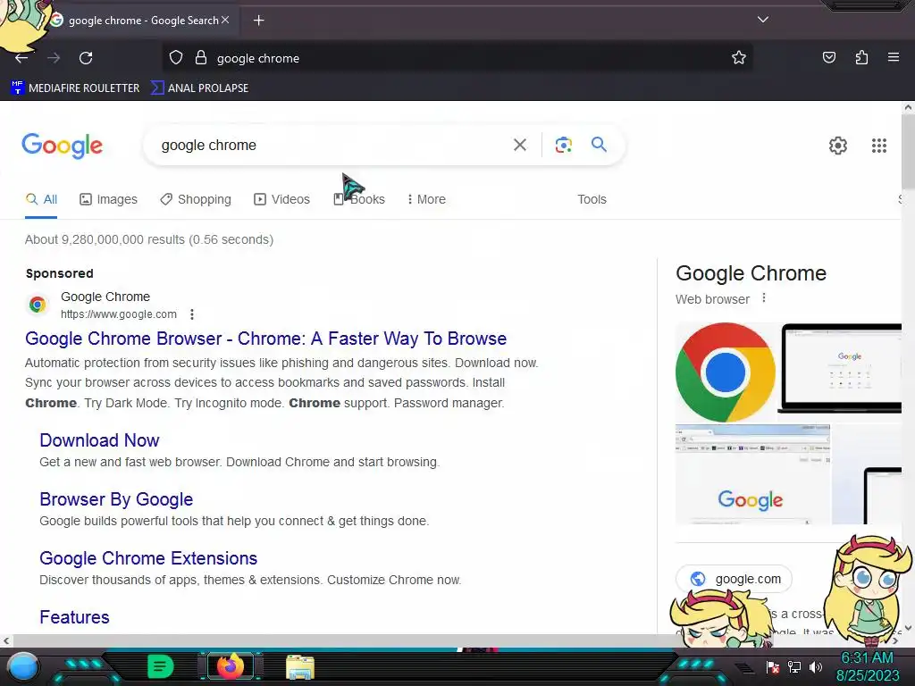Open the volume speaker tray icon

point(816,666)
